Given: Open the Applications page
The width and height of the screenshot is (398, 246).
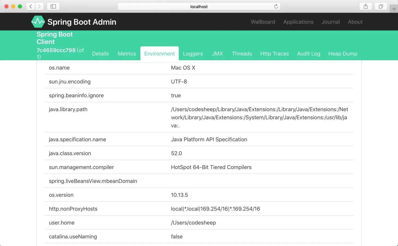Looking at the screenshot, I should 298,22.
